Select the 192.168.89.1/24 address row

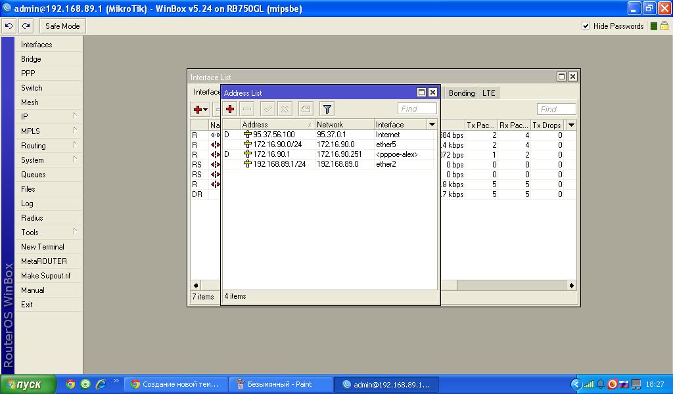point(279,164)
